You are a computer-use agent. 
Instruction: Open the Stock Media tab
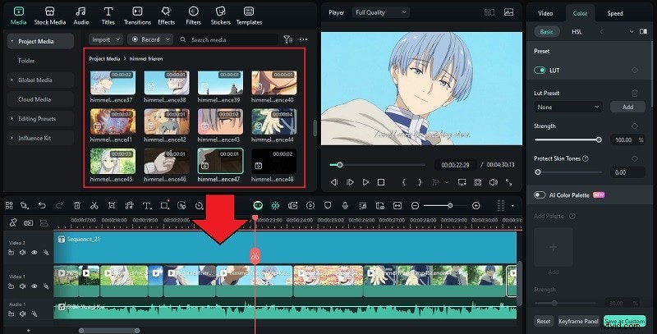pos(49,16)
